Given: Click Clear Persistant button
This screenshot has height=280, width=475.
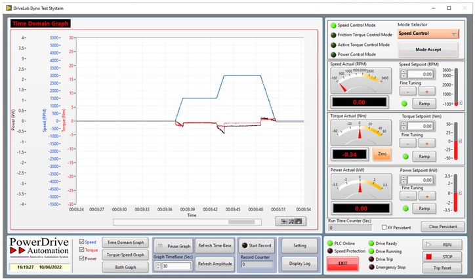Looking at the screenshot, I should (x=443, y=226).
